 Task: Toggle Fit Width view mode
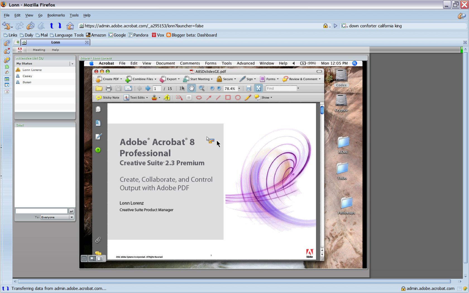point(248,88)
